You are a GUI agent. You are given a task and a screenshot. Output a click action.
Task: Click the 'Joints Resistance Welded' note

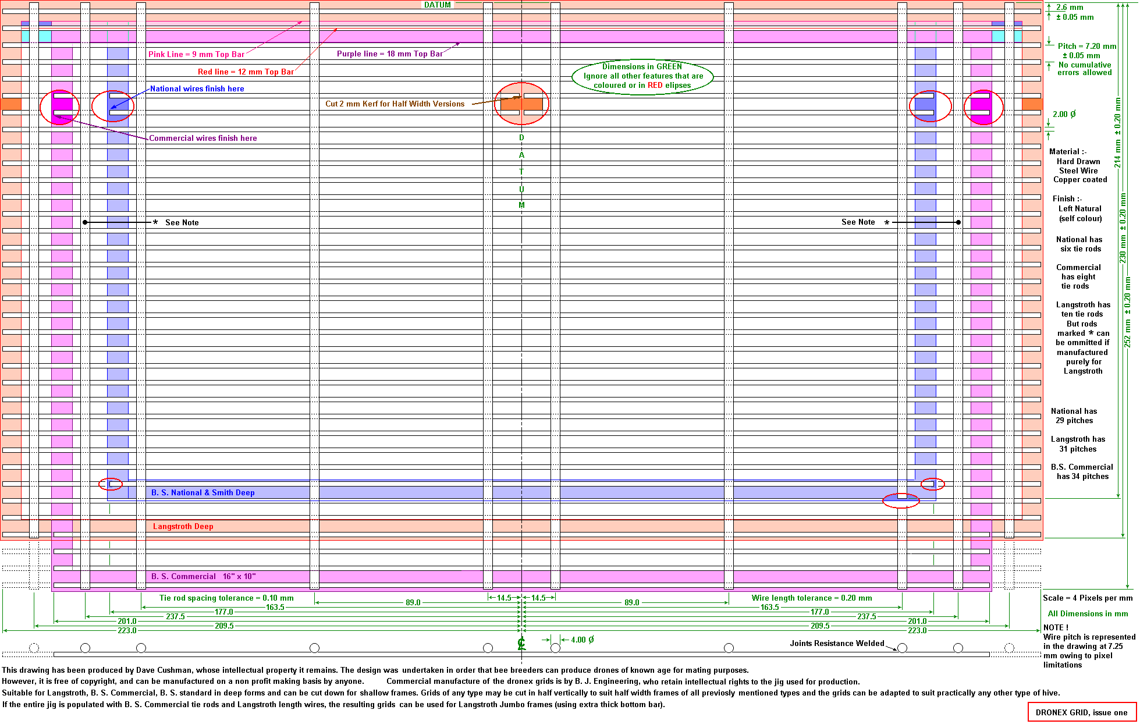coord(837,643)
